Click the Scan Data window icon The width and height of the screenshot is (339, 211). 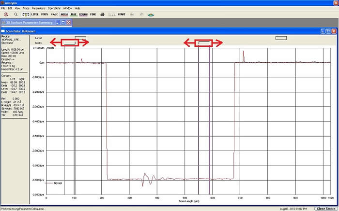pyautogui.click(x=3, y=31)
